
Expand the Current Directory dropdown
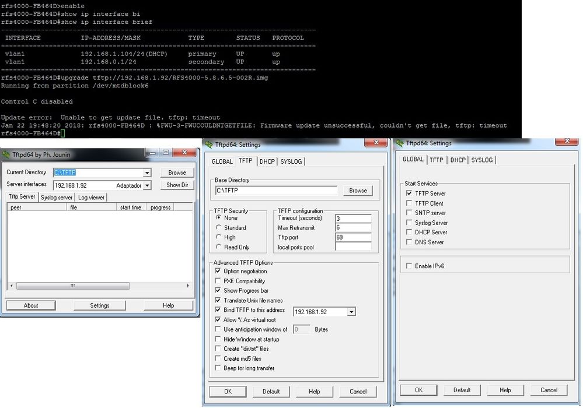(x=147, y=173)
